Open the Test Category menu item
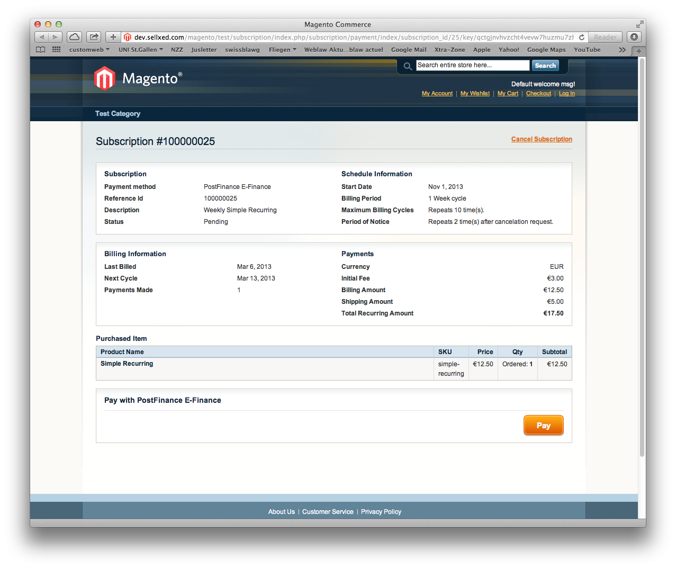Screen dimensions: 676x569 click(118, 114)
